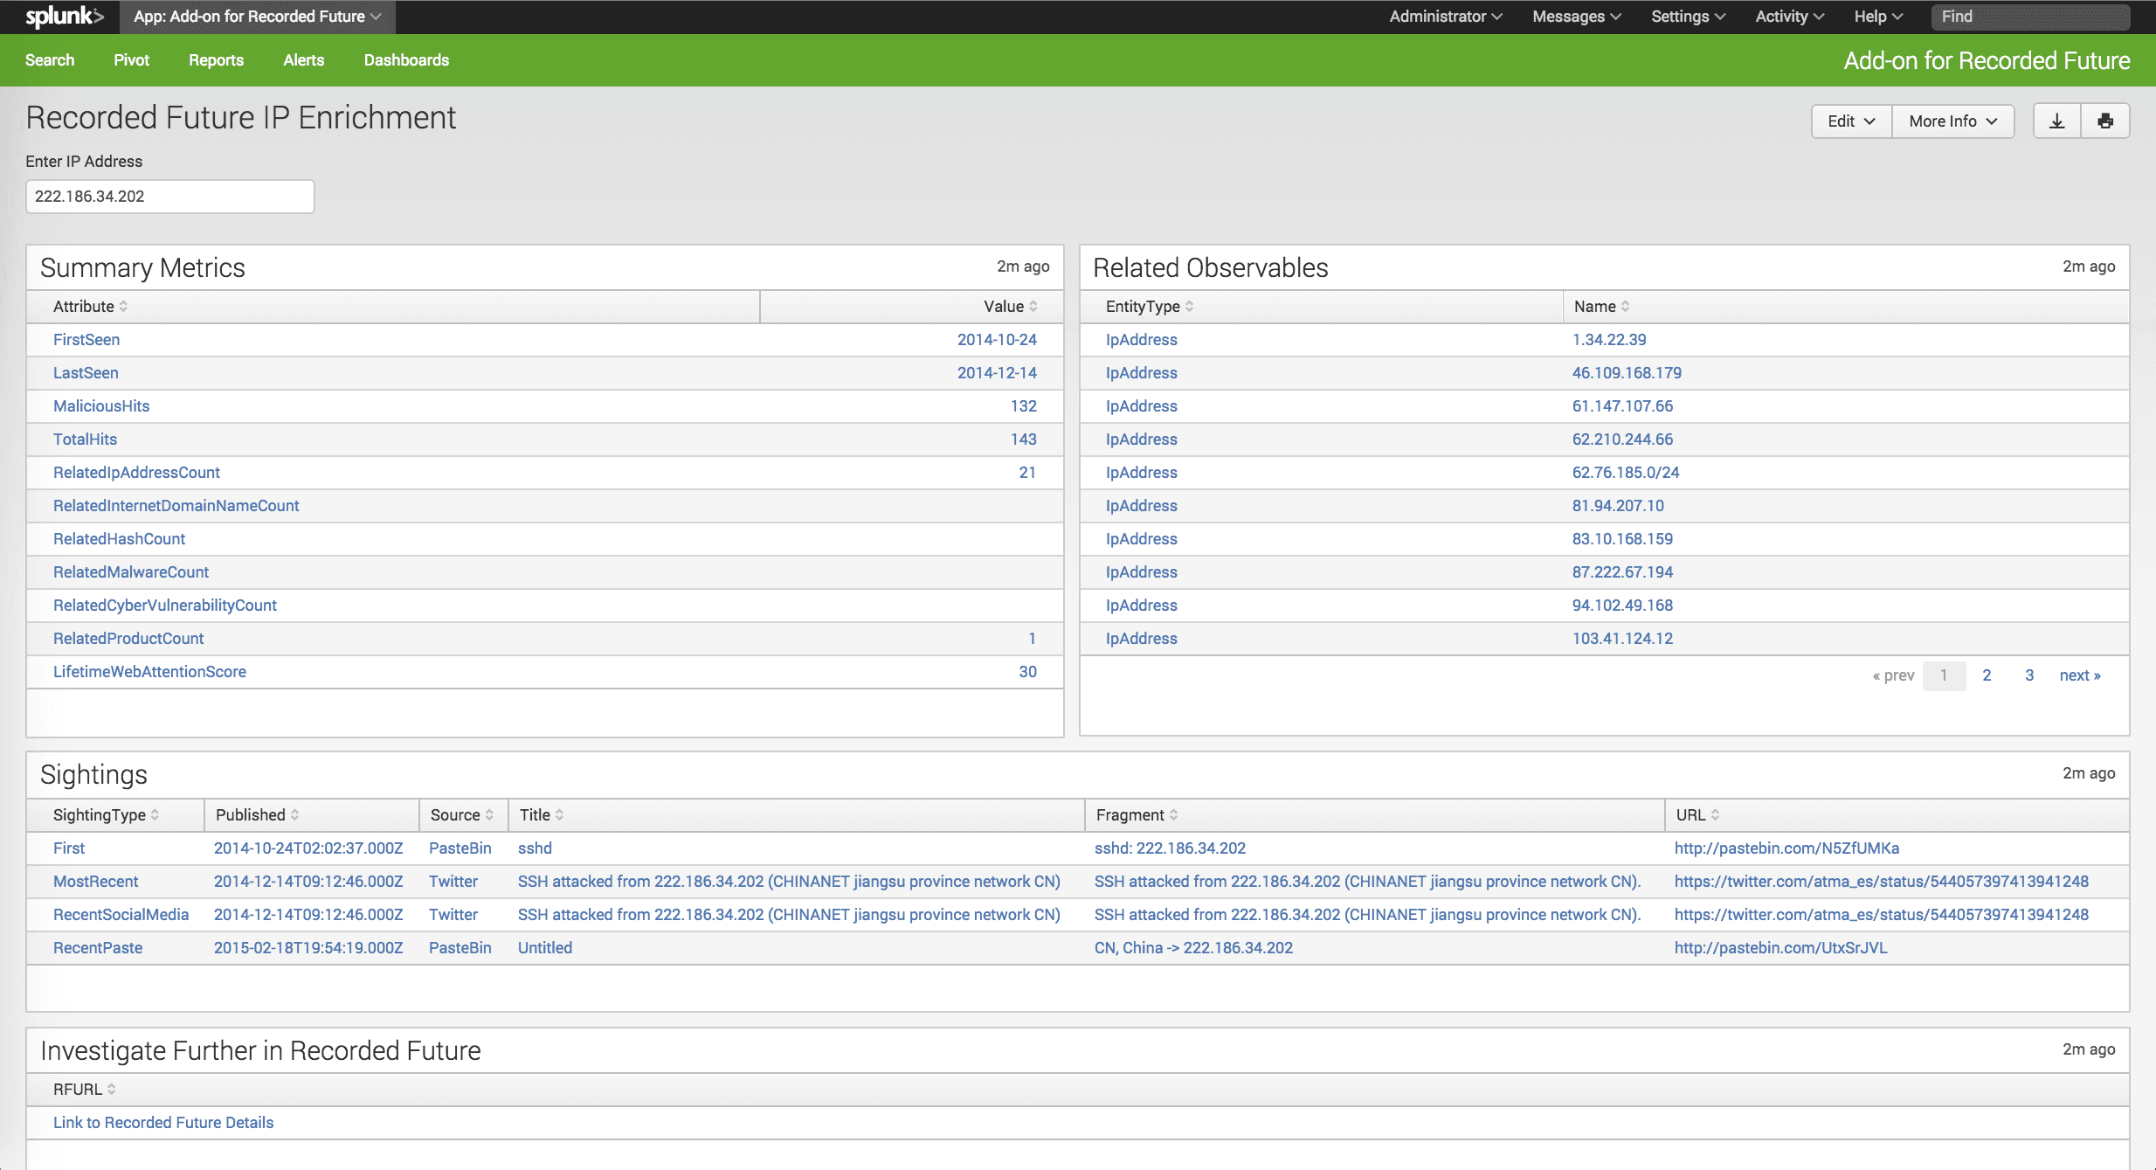Click the Untitled title cell
This screenshot has height=1170, width=2156.
point(545,948)
